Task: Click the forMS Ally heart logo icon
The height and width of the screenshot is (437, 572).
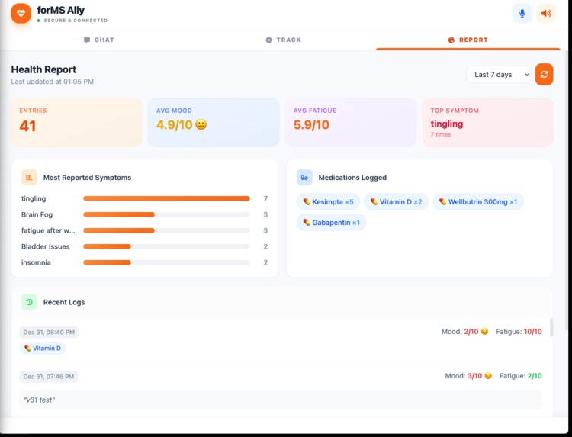Action: pos(21,14)
